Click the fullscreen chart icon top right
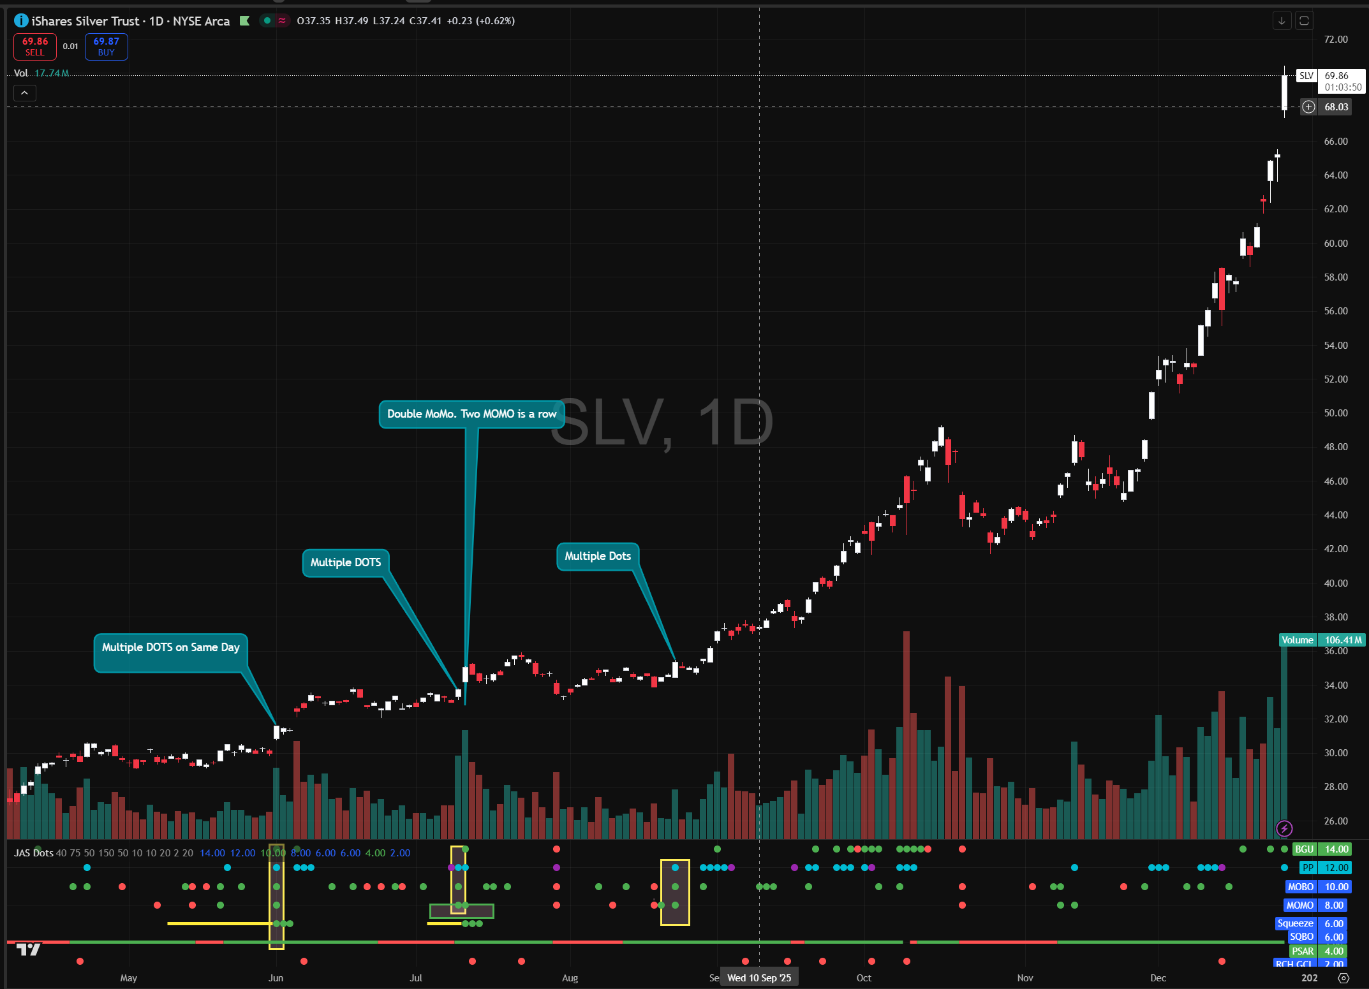Screen dimensions: 1369x989 click(x=1305, y=20)
